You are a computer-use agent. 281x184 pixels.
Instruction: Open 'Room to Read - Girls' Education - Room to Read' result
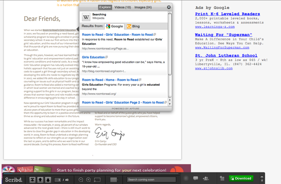[x=117, y=35]
